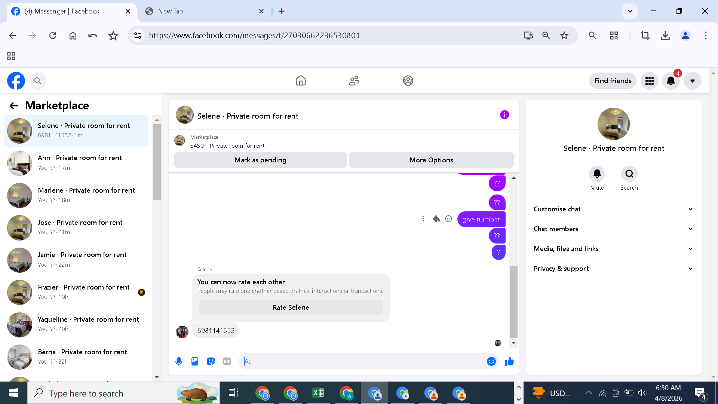Open Facebook notifications bell

pyautogui.click(x=671, y=81)
